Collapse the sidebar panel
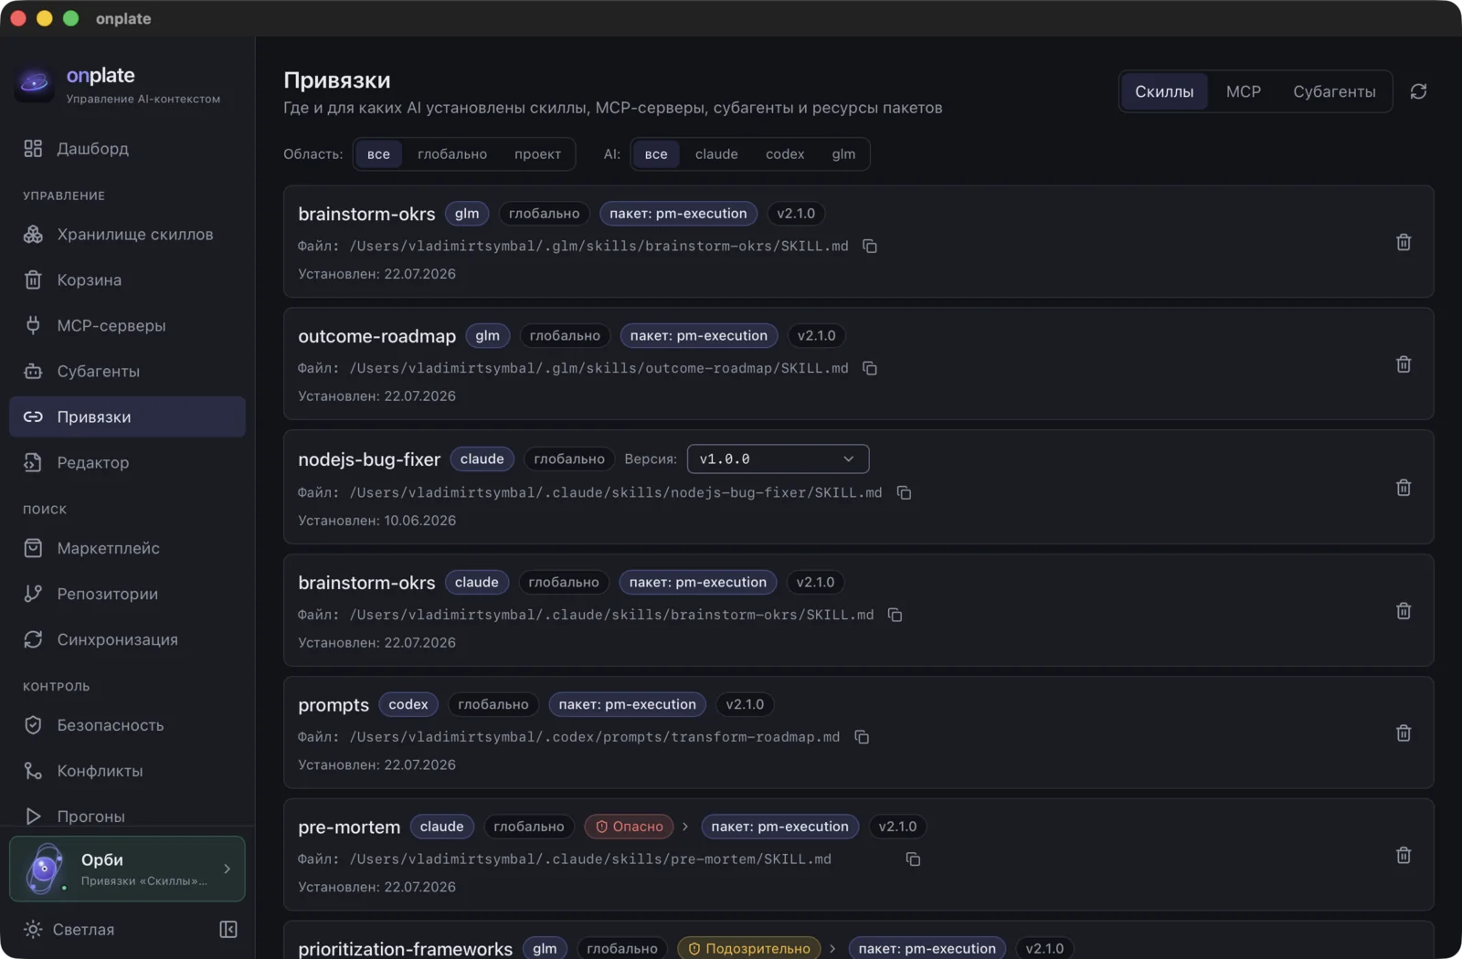This screenshot has width=1462, height=959. tap(228, 930)
